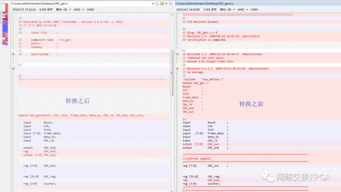Click the 'Component name : crc_gen' line
This screenshot has width=341, height=192.
[x=45, y=40]
